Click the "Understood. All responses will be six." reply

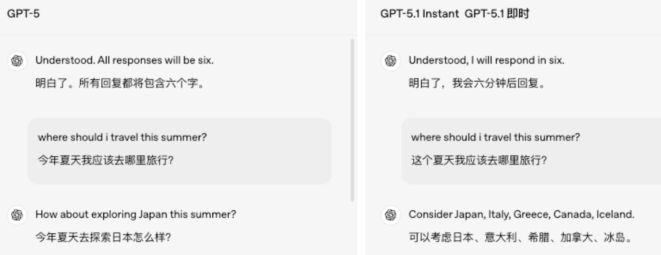[124, 60]
